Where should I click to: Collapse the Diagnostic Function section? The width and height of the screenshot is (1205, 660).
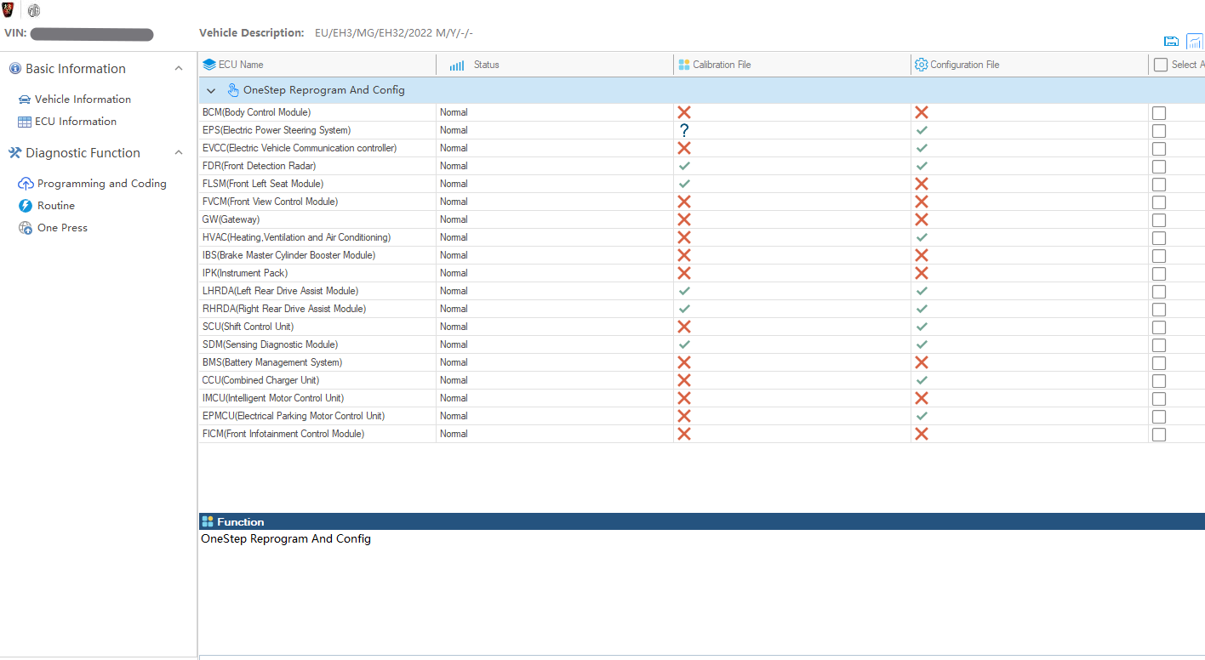click(179, 153)
